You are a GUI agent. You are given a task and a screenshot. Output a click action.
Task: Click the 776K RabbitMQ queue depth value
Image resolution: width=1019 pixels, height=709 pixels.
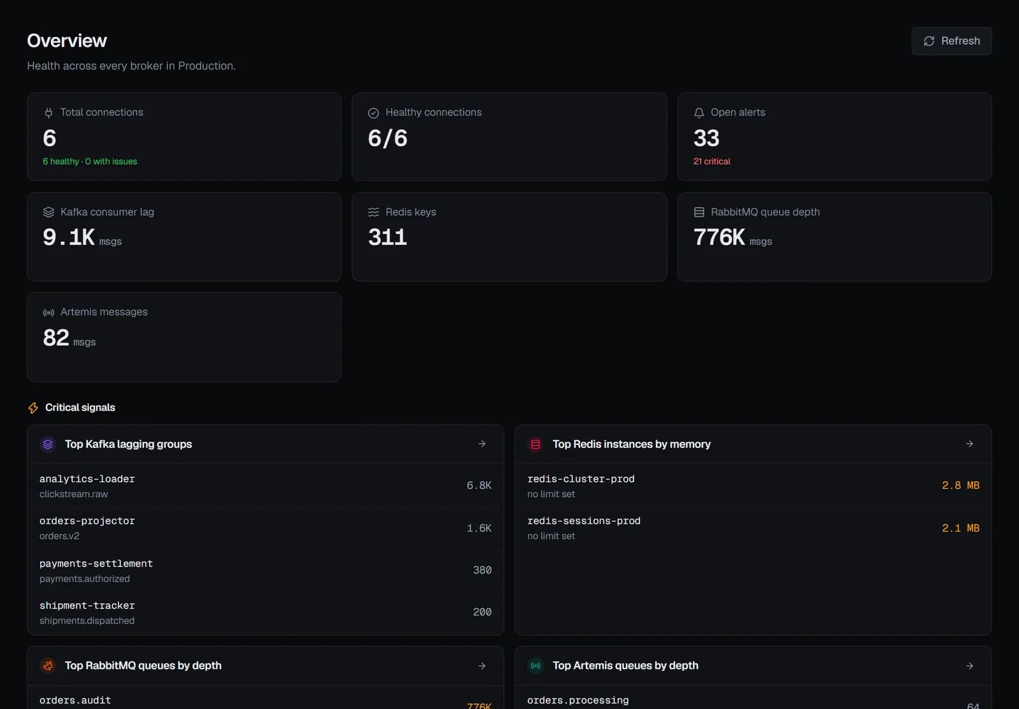[x=719, y=237]
